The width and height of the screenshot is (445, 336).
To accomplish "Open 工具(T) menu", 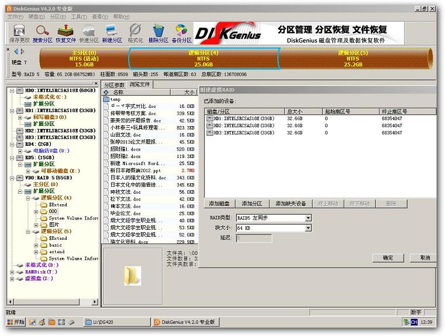I will 79,17.
